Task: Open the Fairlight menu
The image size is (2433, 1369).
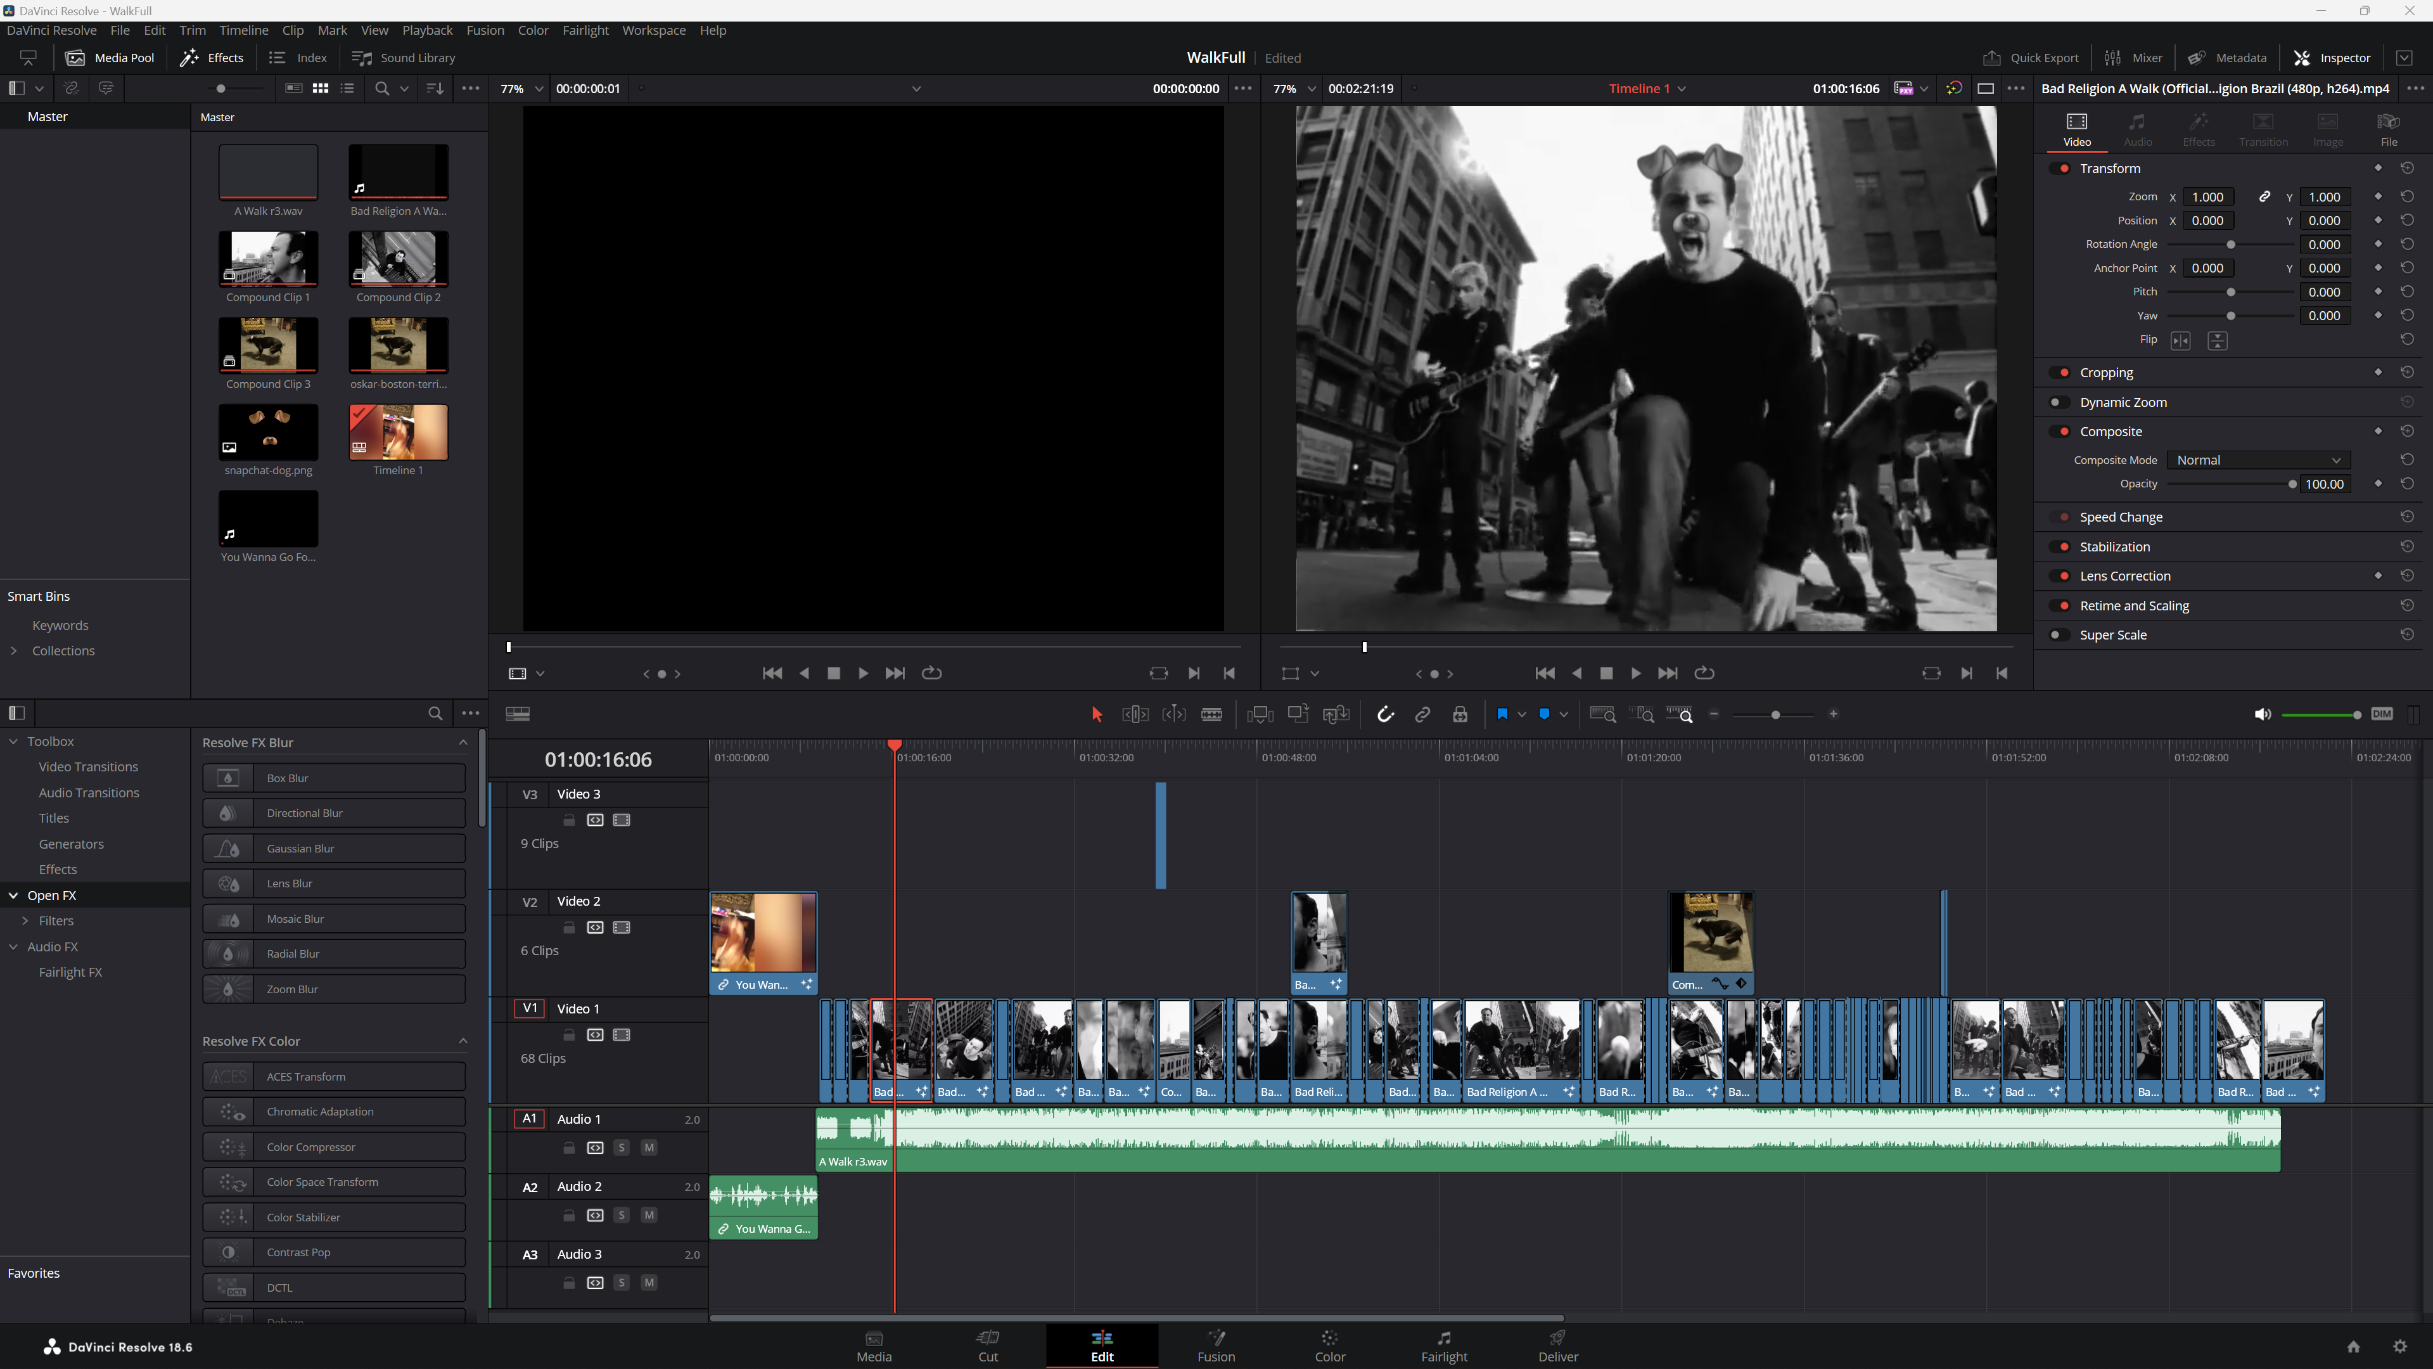Action: [x=585, y=30]
